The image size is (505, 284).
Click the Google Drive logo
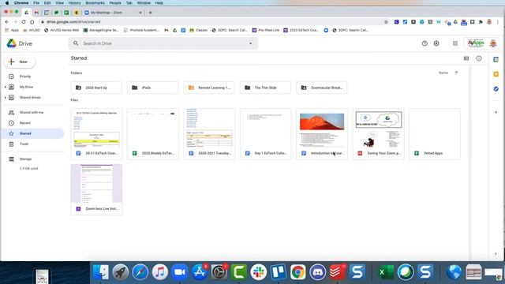tap(12, 43)
